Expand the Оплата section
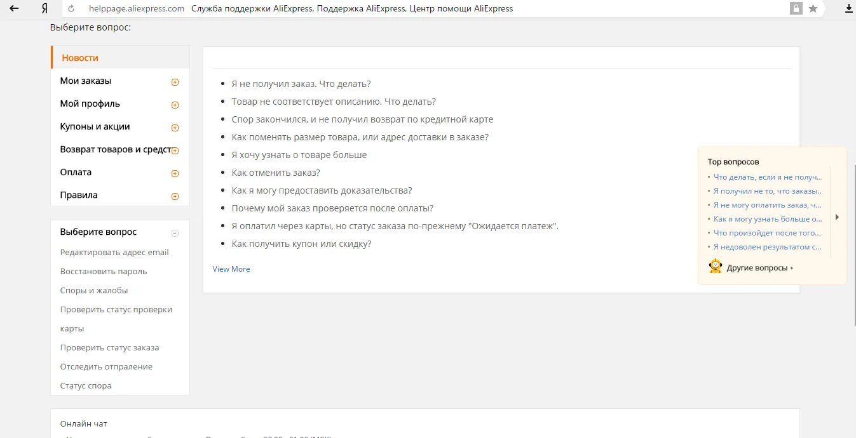 coord(175,173)
